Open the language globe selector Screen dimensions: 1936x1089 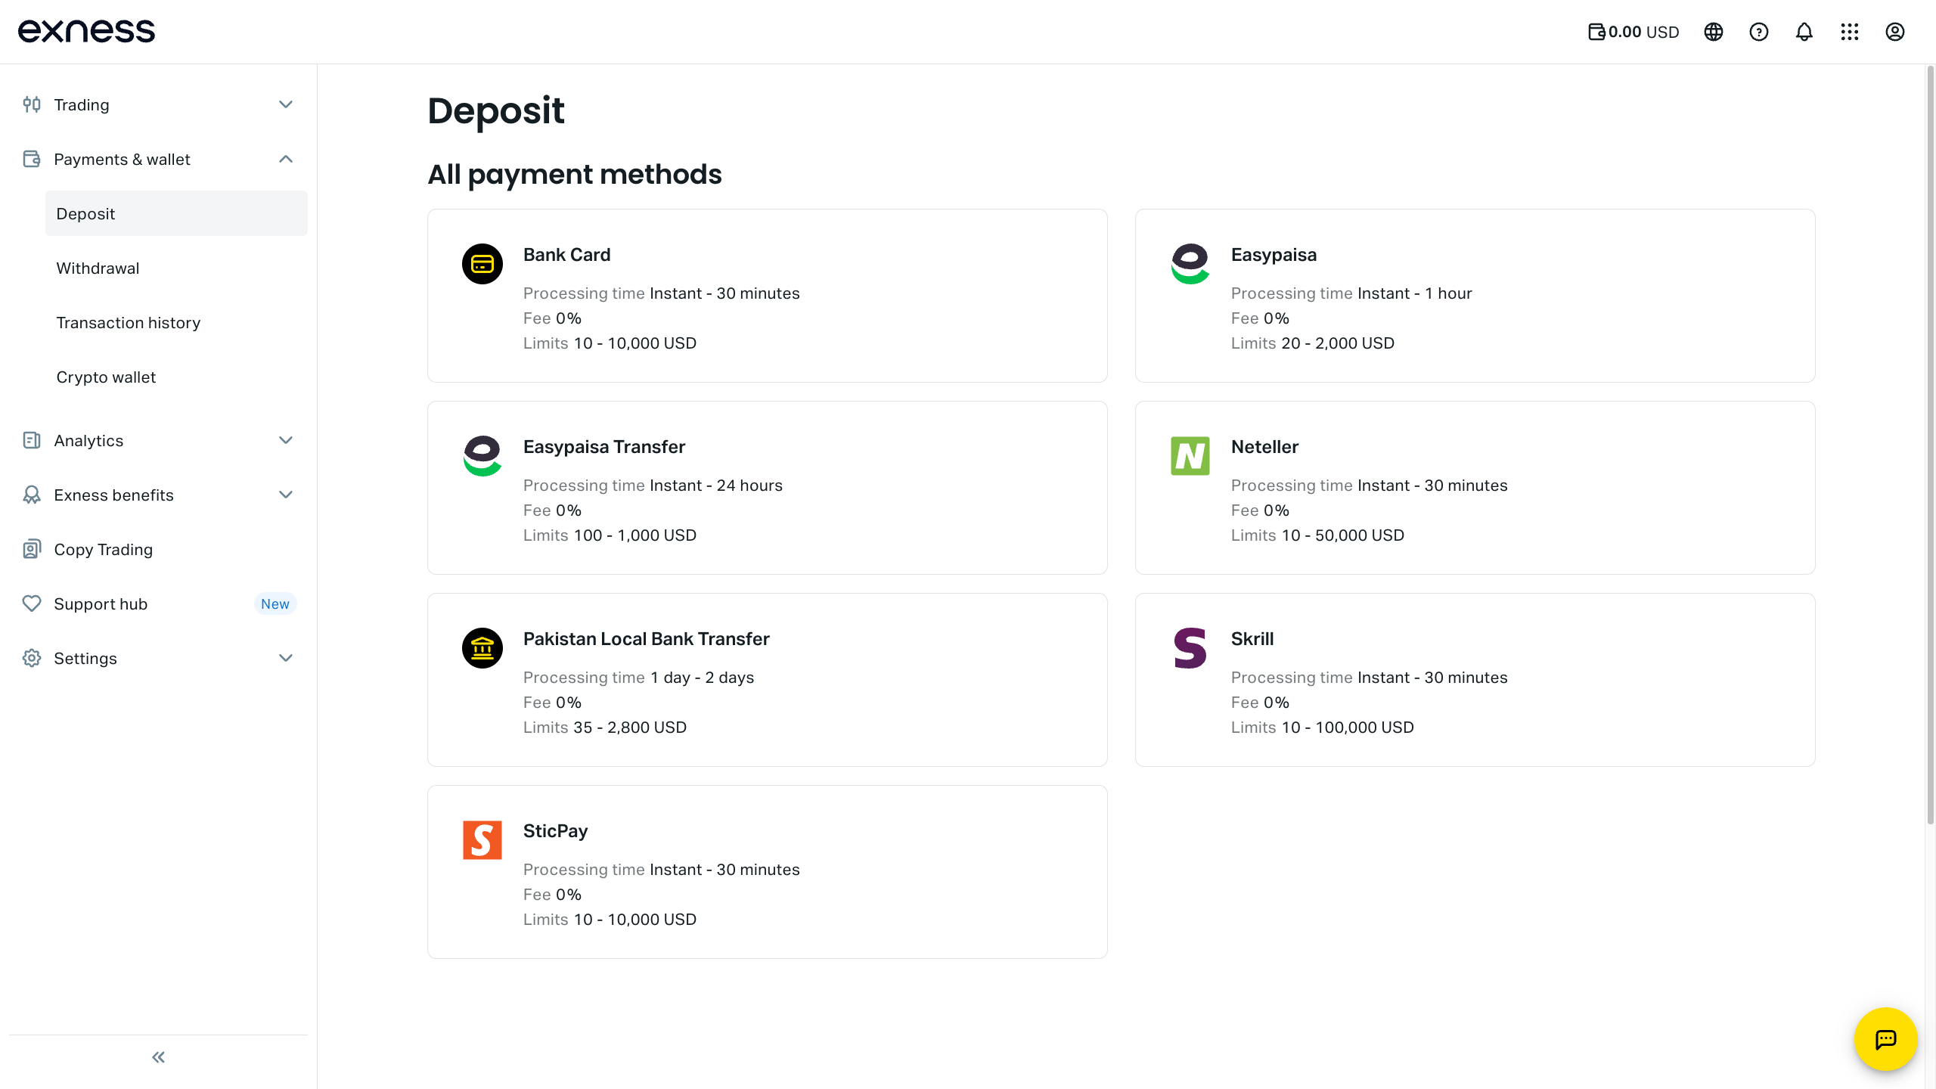(x=1714, y=32)
